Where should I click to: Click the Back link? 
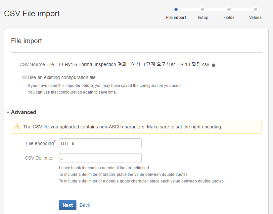pyautogui.click(x=85, y=205)
